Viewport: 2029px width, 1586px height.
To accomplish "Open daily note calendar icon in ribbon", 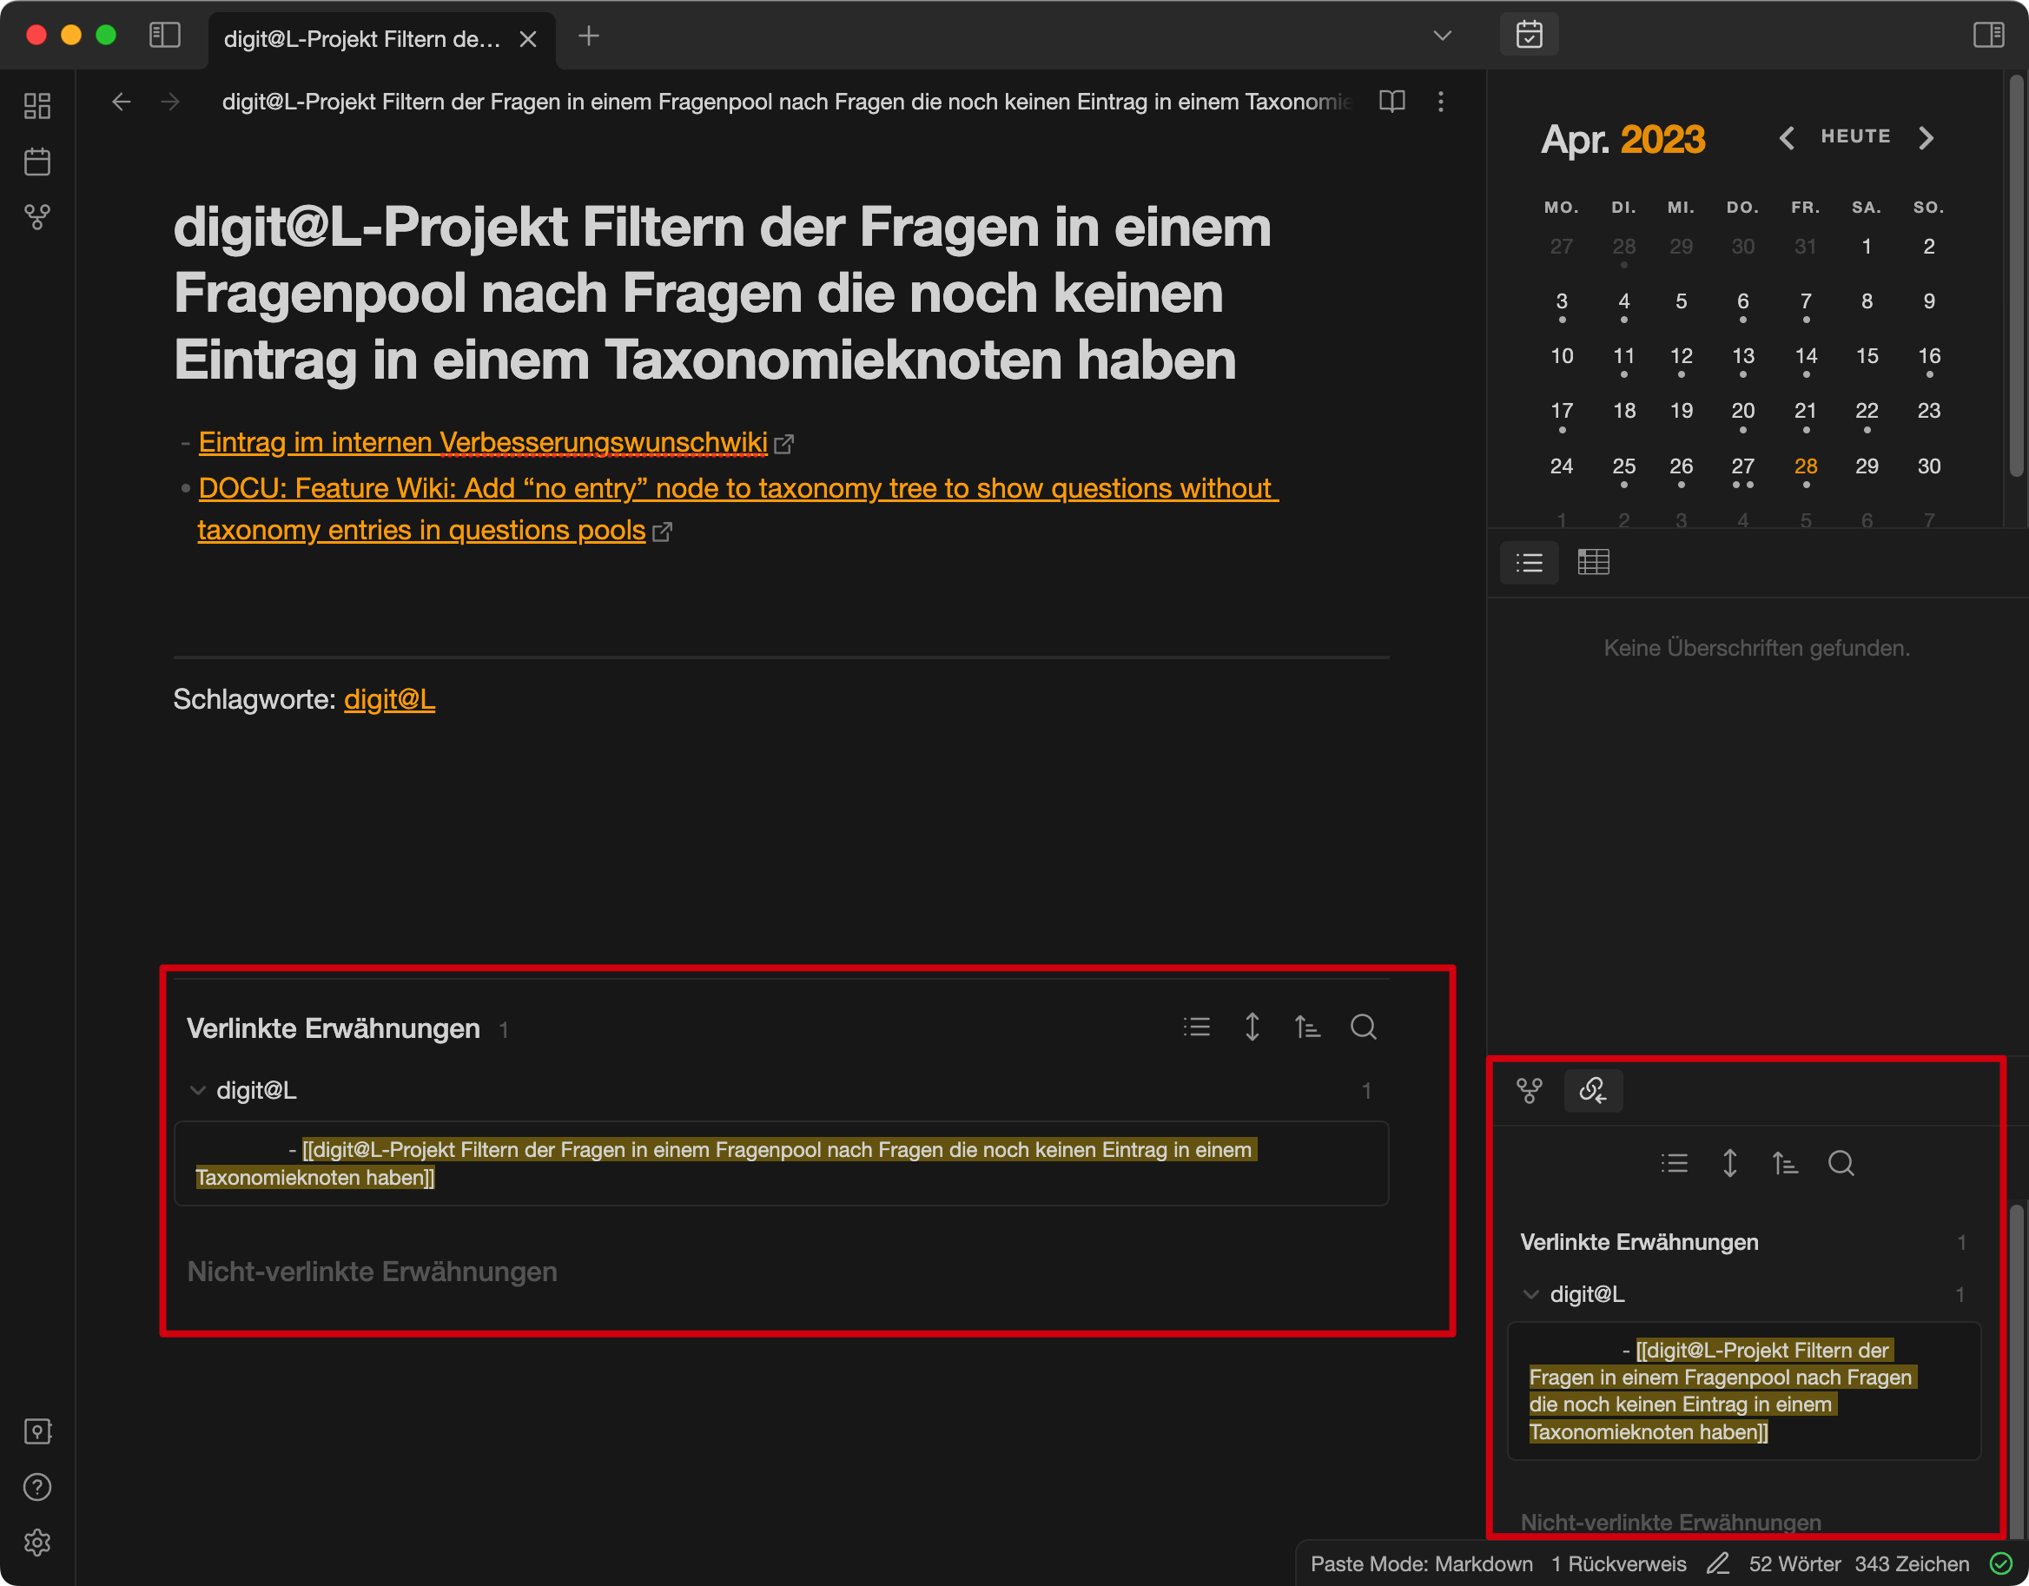I will point(37,162).
